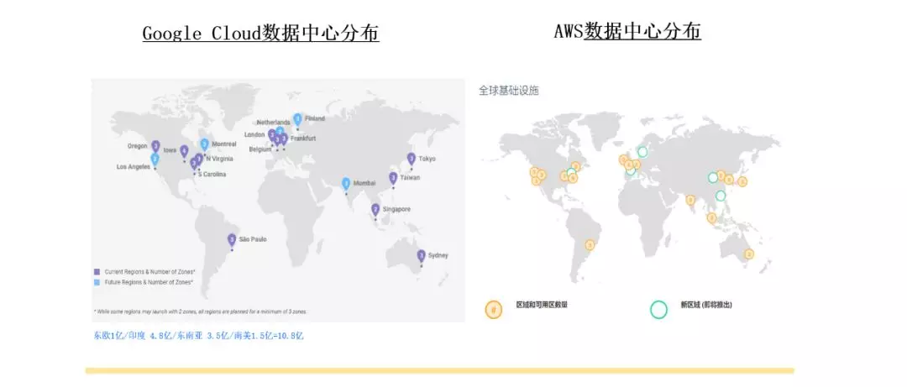Click the Tokyo pin on Google map
Viewport: 907px width, 387px height.
(412, 159)
